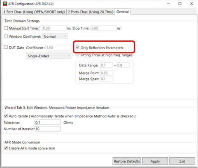
Task: Expand the Single-Ended dropdown
Action: [x=49, y=56]
